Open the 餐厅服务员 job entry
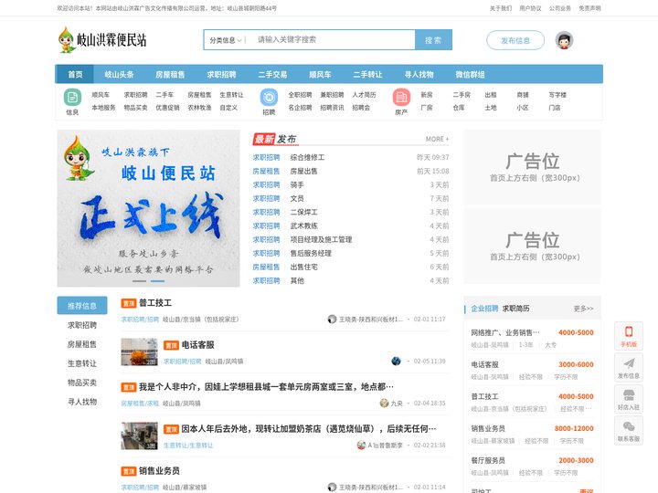 (532, 466)
